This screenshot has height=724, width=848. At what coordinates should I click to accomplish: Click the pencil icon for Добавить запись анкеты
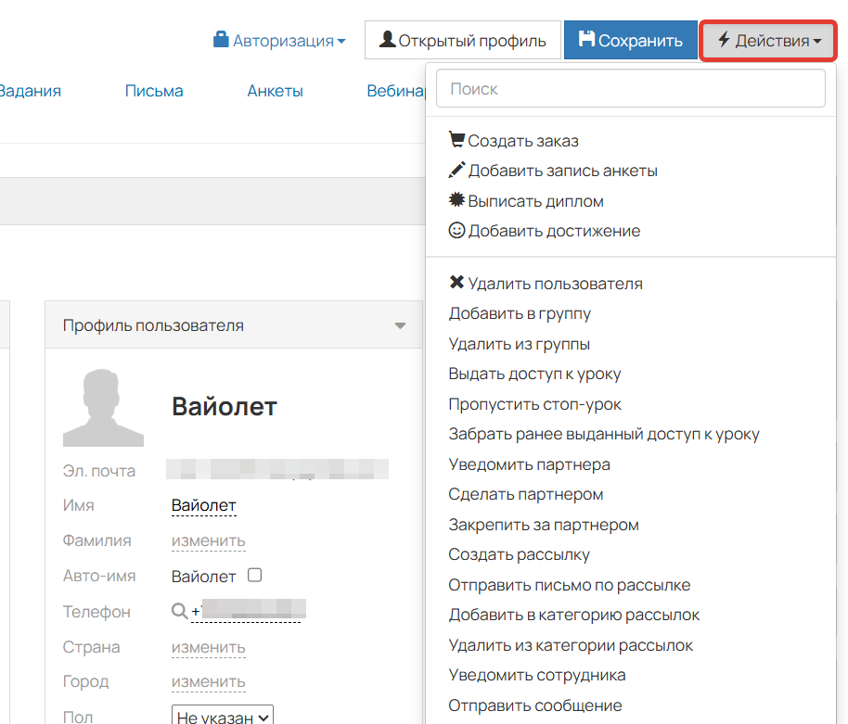point(456,171)
